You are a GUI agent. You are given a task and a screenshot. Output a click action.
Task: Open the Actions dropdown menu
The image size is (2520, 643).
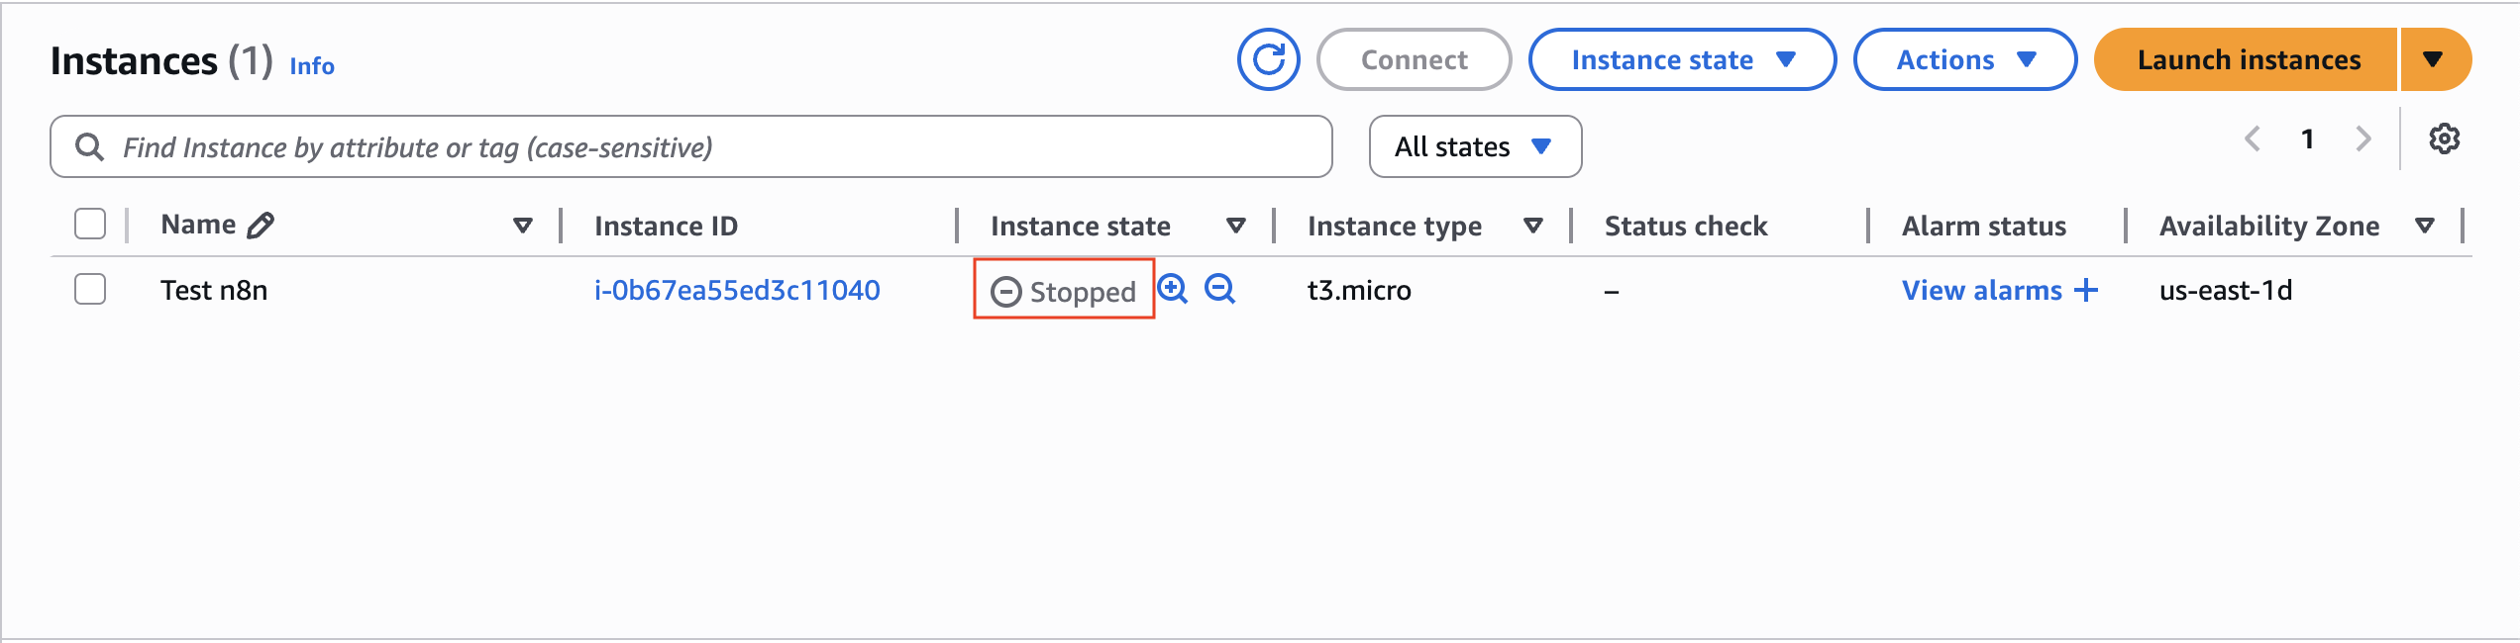point(1964,59)
